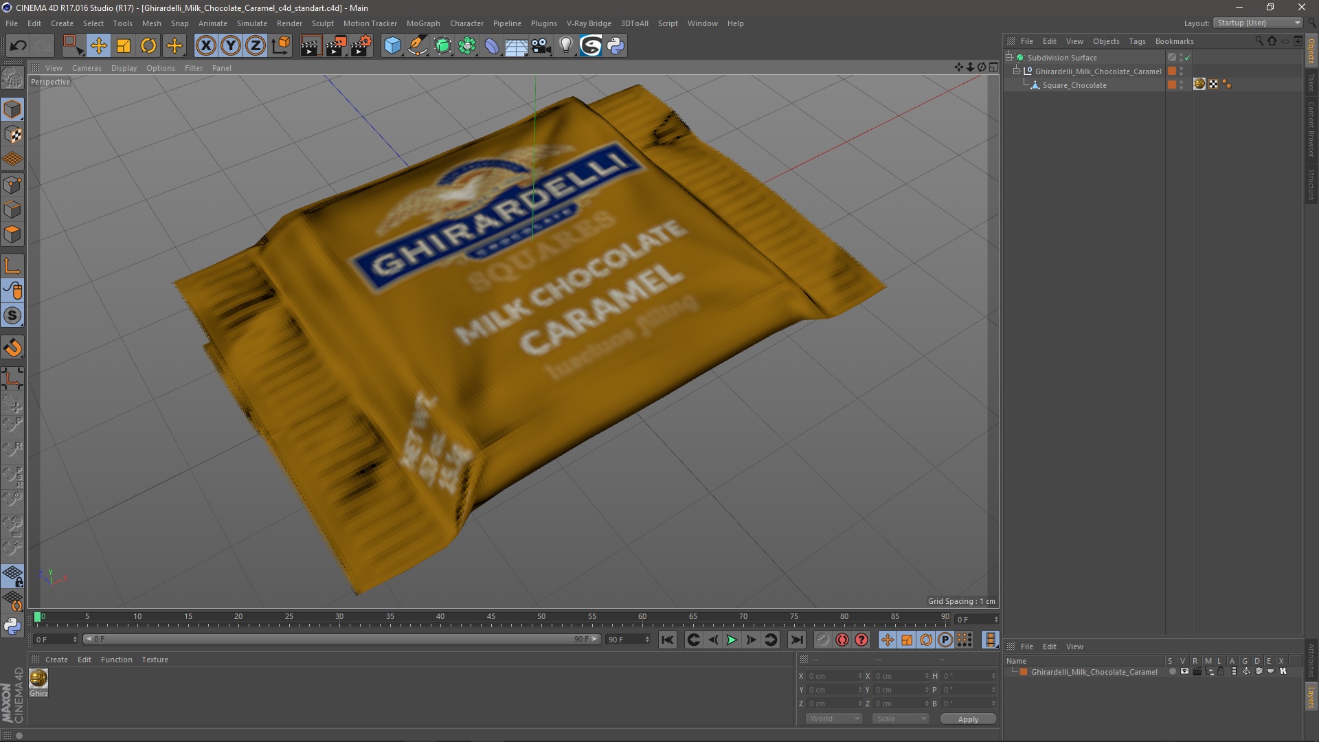Toggle layer Solo dot for Ghirardelli layer
Image resolution: width=1319 pixels, height=742 pixels.
coord(1172,672)
